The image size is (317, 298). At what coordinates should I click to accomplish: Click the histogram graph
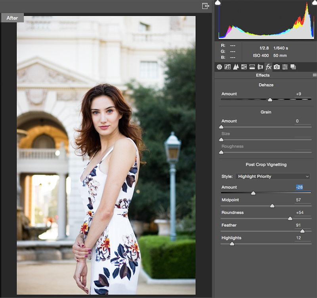pos(266,20)
